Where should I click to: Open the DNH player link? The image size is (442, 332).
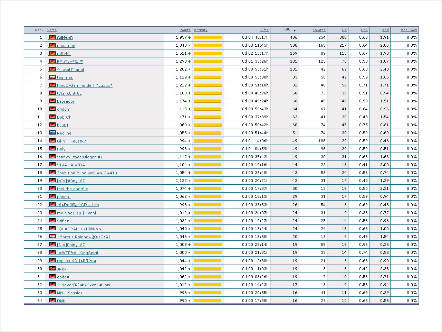(x=61, y=301)
